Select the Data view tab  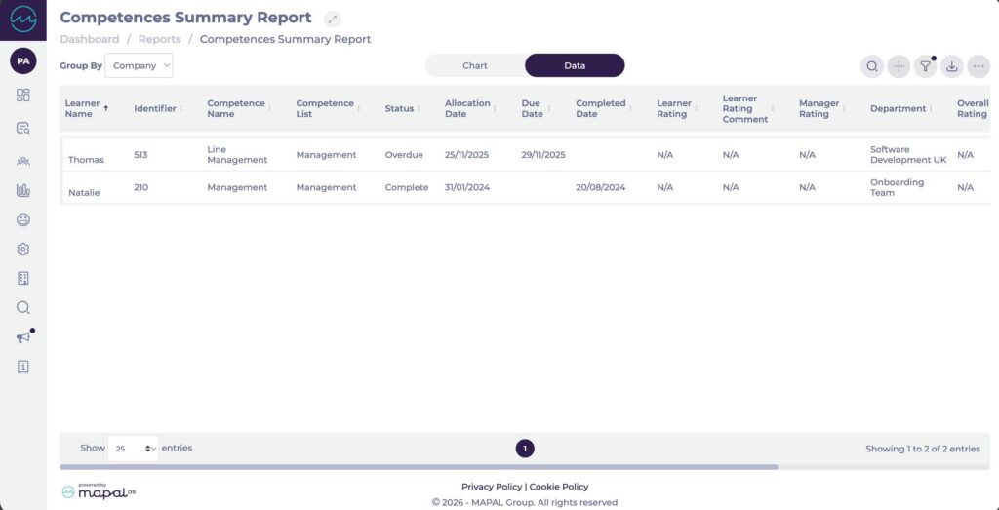(x=575, y=65)
